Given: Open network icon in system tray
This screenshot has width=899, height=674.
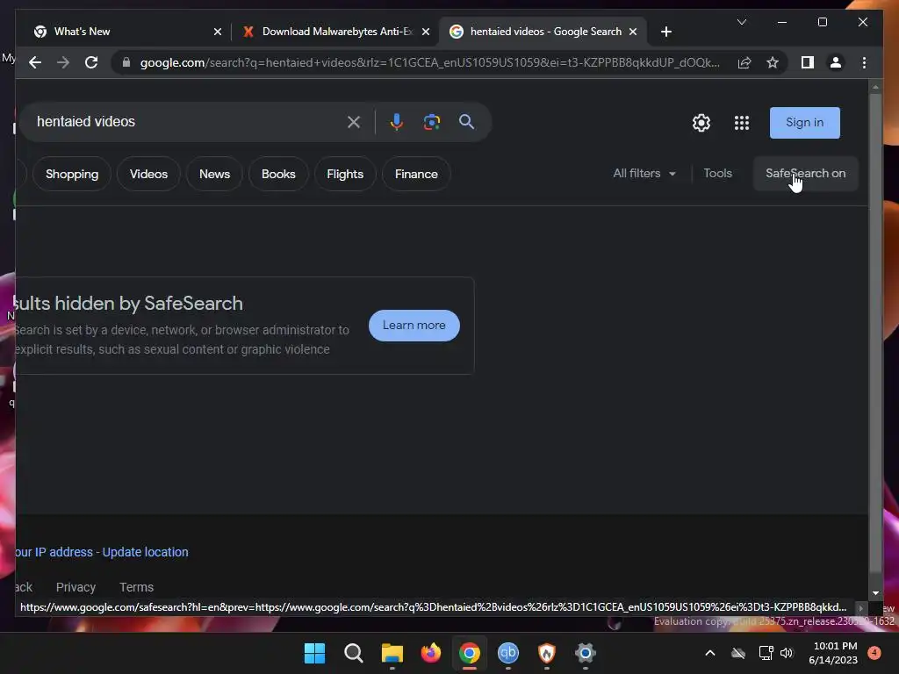Looking at the screenshot, I should 766,653.
